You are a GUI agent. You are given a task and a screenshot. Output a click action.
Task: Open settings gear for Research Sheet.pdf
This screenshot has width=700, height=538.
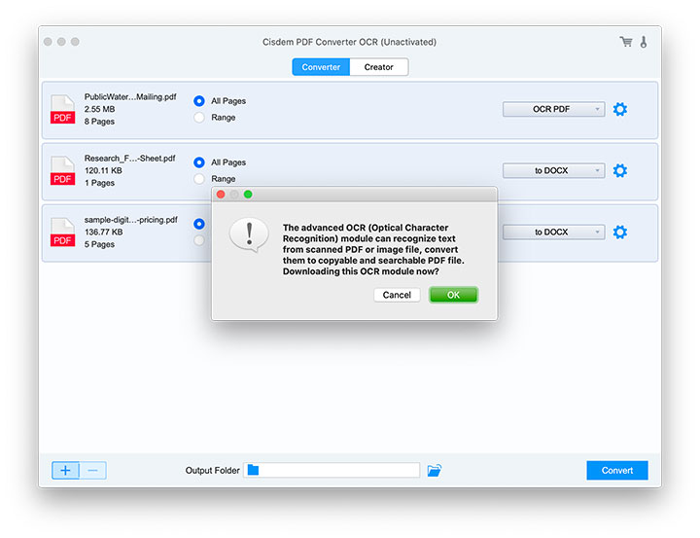(x=619, y=171)
